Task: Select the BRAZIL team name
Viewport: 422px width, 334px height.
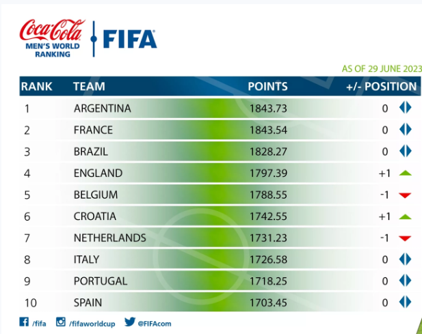Action: pos(91,152)
